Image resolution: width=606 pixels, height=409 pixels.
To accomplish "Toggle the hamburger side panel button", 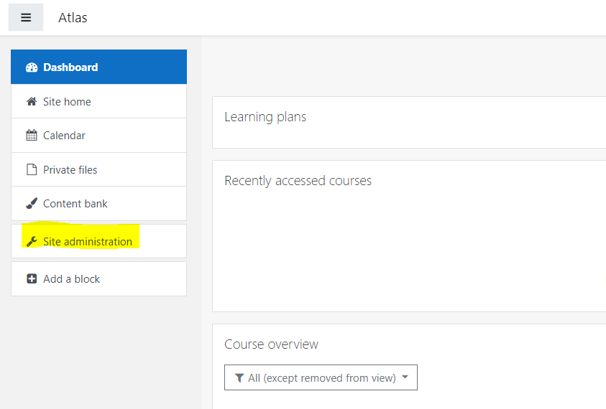I will pyautogui.click(x=26, y=17).
